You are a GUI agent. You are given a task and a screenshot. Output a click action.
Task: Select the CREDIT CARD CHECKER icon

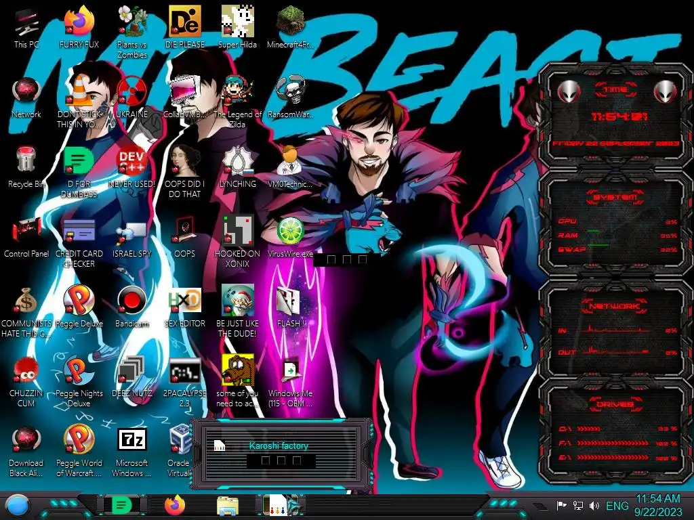click(79, 242)
